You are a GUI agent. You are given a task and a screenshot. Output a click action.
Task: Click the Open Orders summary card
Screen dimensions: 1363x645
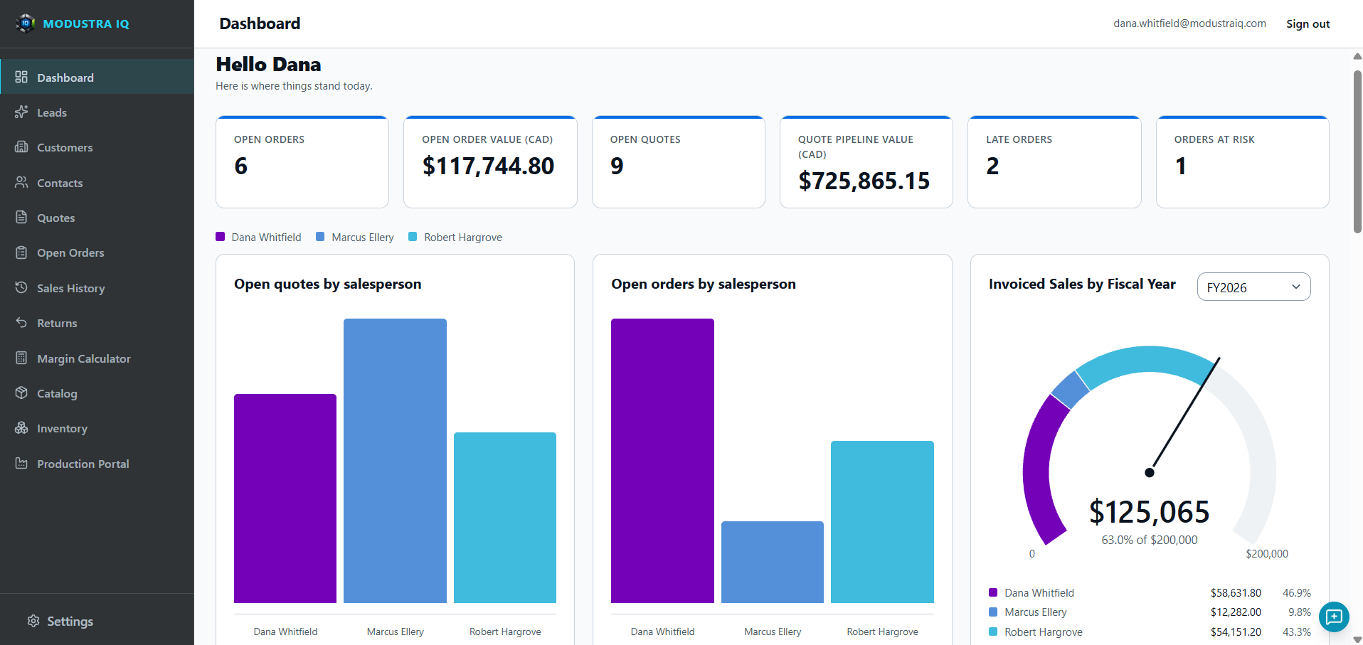tap(302, 161)
